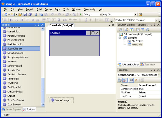Collapse the sample project tree node
The image size is (162, 118).
point(120,38)
